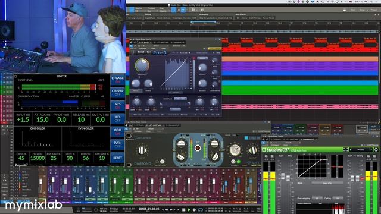
Task: Open the StandardCLIP settings gear
Action: 376,150
